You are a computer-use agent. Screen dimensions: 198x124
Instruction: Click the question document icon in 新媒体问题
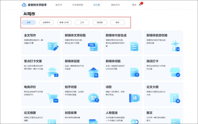tap(135, 72)
